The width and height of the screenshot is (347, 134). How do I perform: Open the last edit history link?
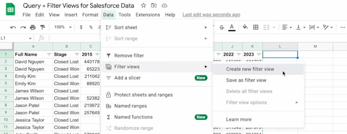coord(211,15)
